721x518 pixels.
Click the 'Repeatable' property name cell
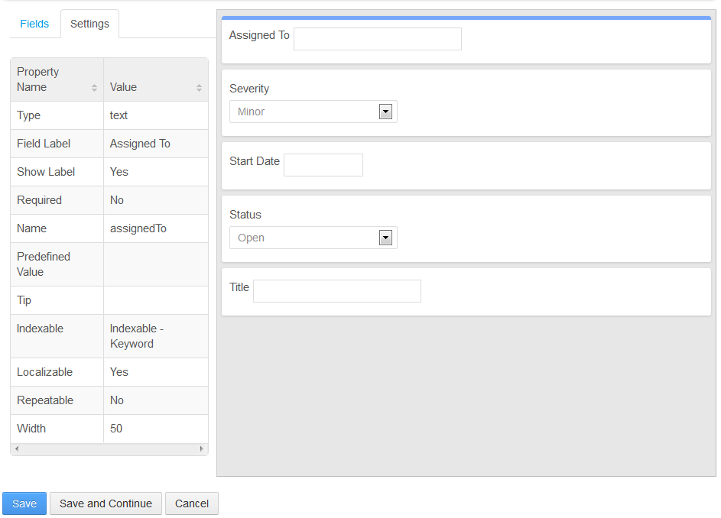point(57,400)
